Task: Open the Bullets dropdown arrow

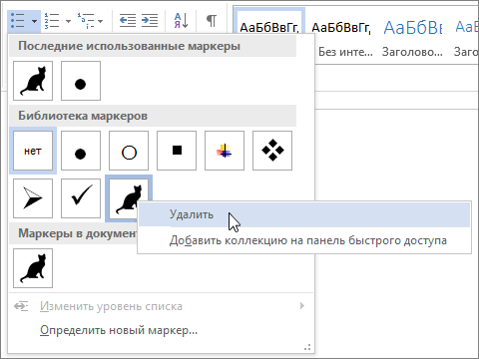Action: pos(34,21)
